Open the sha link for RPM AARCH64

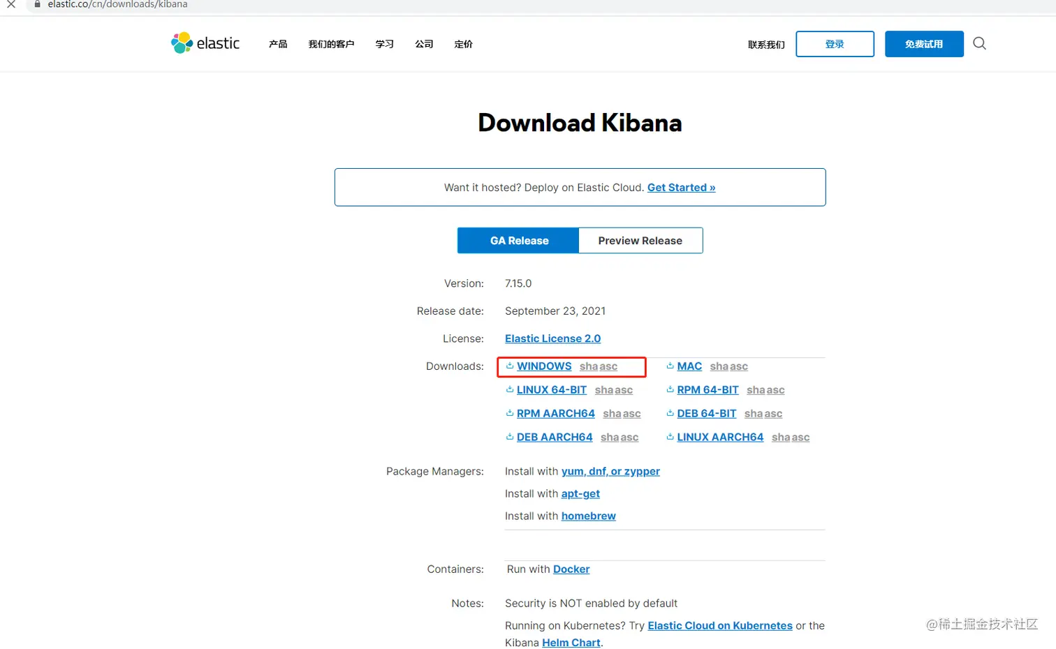(x=612, y=414)
